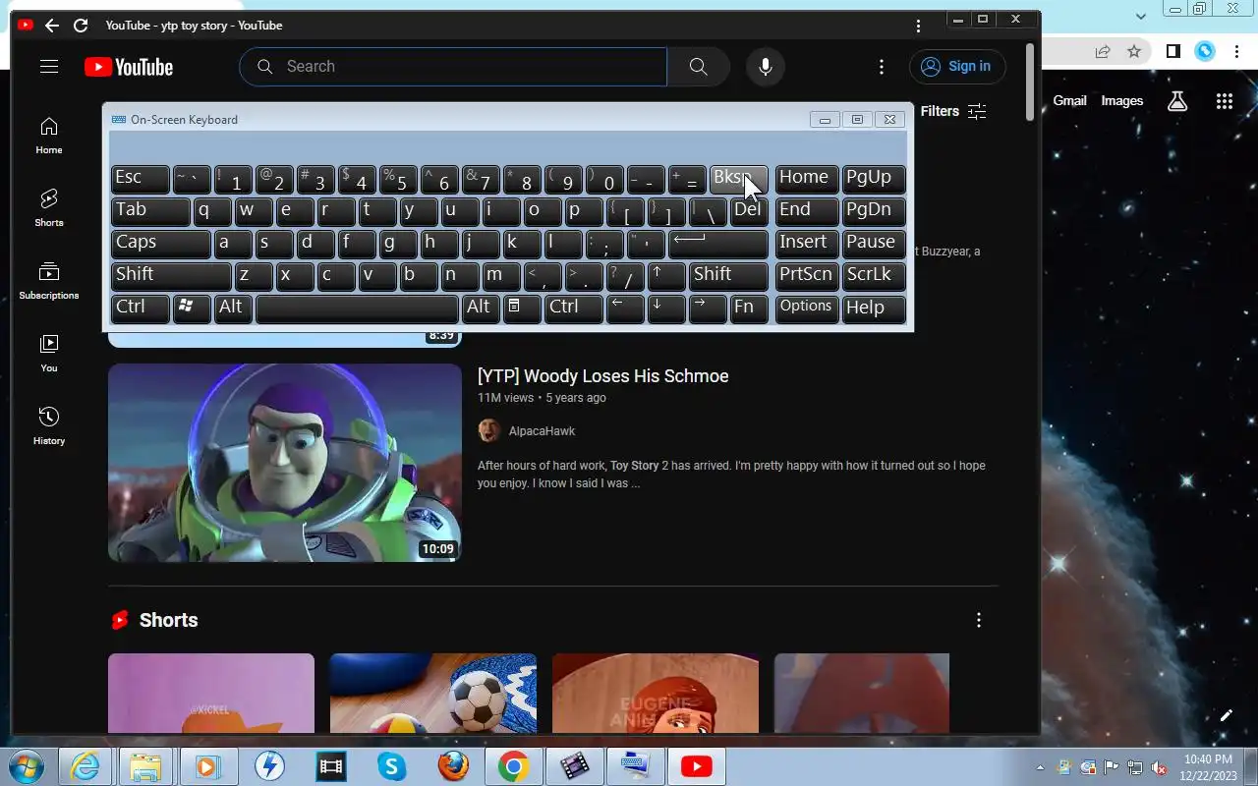Image resolution: width=1258 pixels, height=786 pixels.
Task: Open the clock showing 10:40 PM
Action: pyautogui.click(x=1208, y=767)
